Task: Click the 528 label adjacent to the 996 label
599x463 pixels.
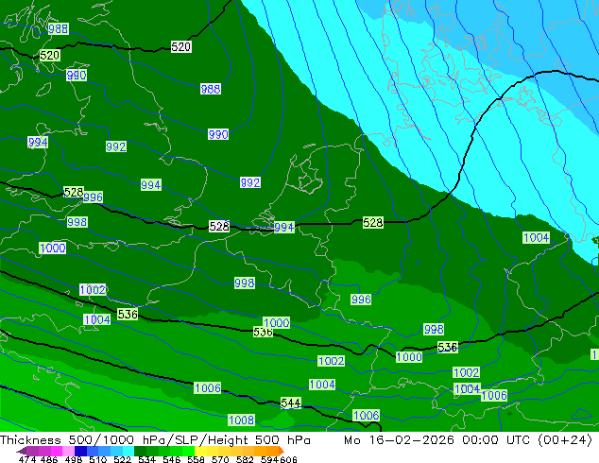Action: pyautogui.click(x=74, y=192)
